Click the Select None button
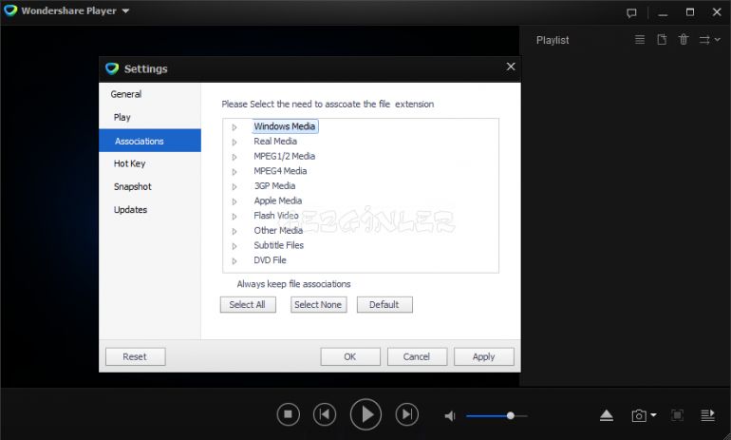The width and height of the screenshot is (731, 440). click(318, 305)
